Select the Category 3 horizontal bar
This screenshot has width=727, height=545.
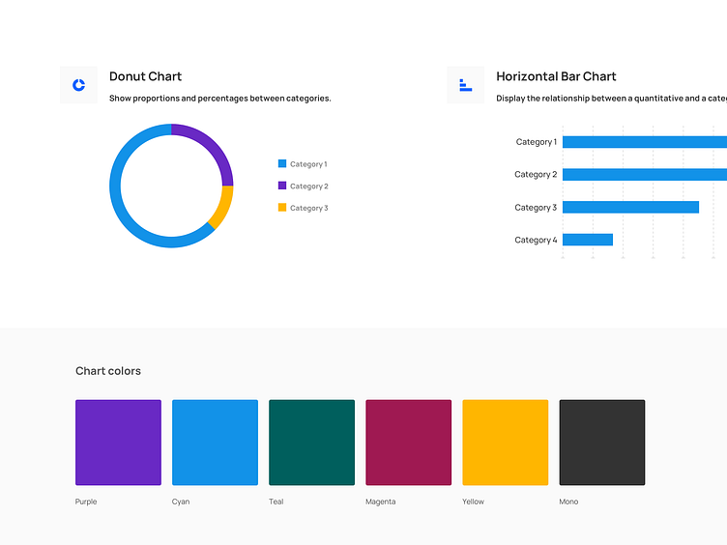(x=630, y=207)
